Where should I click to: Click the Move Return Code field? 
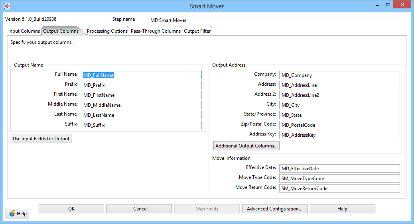[x=339, y=189]
